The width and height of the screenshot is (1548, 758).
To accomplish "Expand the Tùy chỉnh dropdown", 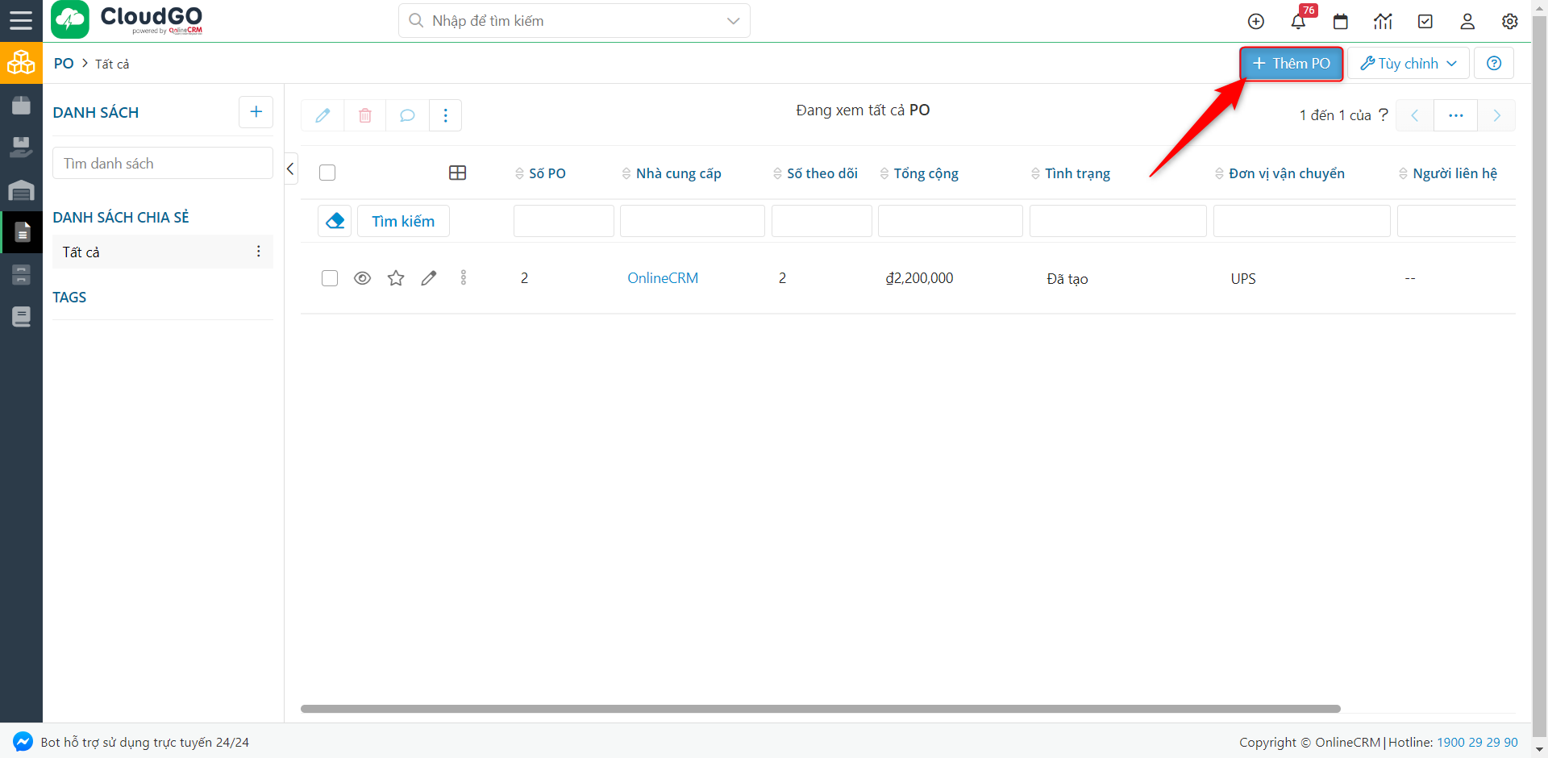I will (x=1408, y=64).
